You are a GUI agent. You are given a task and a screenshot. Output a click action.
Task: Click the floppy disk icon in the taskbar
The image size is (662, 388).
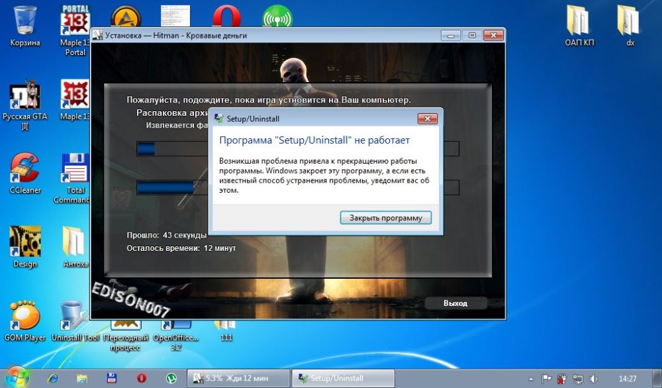coord(111,378)
